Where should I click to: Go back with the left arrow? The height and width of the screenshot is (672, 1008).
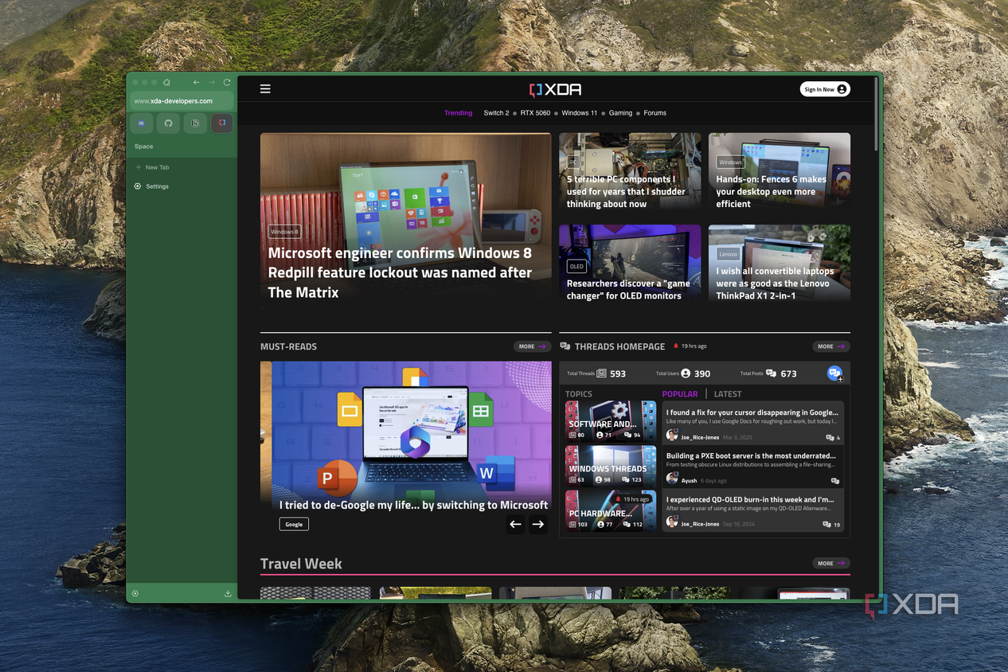click(197, 83)
